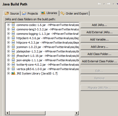Switch to the Projects tab
Screen dimensions: 118x116
point(30,13)
